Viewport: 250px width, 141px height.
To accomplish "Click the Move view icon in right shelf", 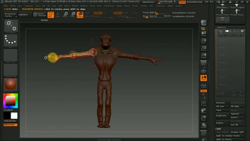I will (x=204, y=111).
